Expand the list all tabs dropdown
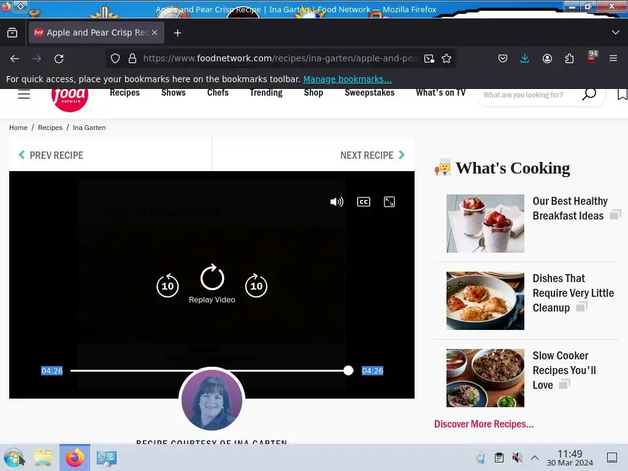This screenshot has height=471, width=628. click(x=616, y=33)
